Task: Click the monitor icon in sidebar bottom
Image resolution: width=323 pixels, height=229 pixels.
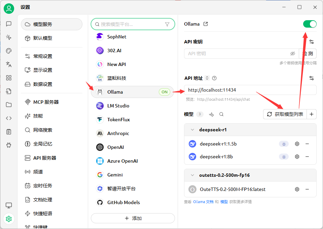Action: tap(9, 205)
